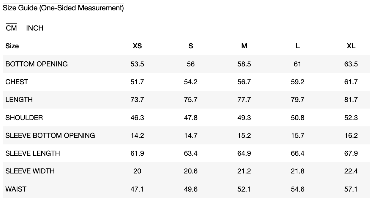Click the LENGTH row label

pos(19,100)
